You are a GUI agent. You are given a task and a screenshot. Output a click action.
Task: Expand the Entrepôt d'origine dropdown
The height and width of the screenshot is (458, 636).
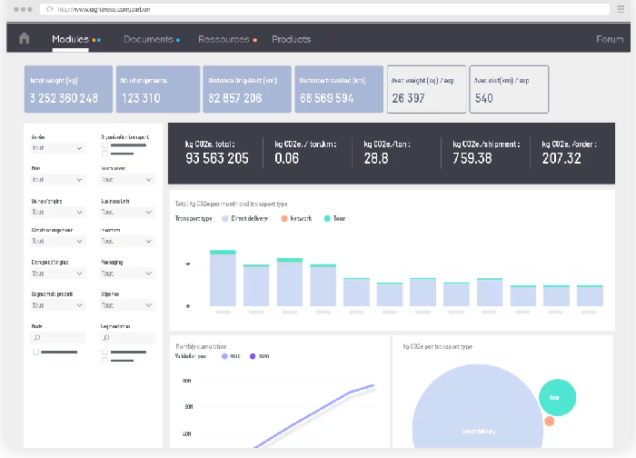point(57,274)
